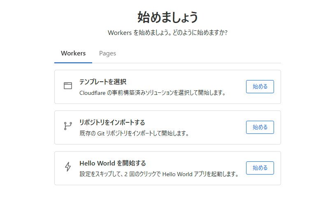Select the リポジトリをインポートする heading

(x=112, y=122)
